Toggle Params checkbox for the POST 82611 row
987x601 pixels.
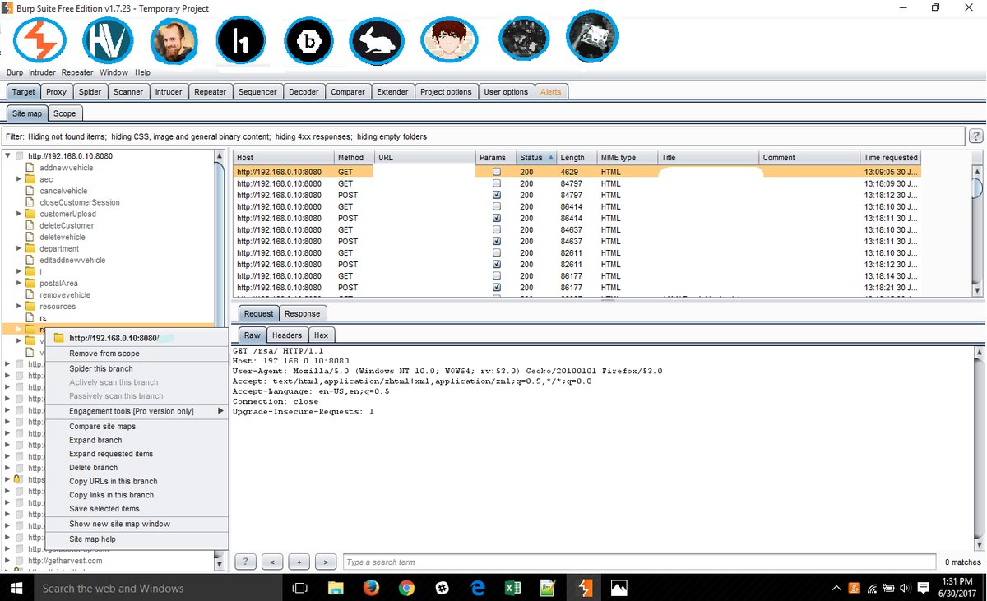click(x=496, y=264)
